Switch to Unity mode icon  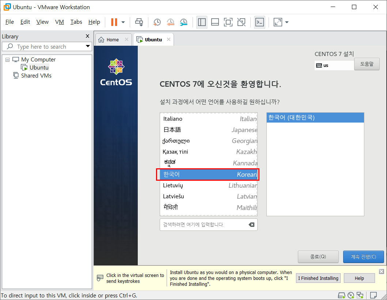(242, 22)
